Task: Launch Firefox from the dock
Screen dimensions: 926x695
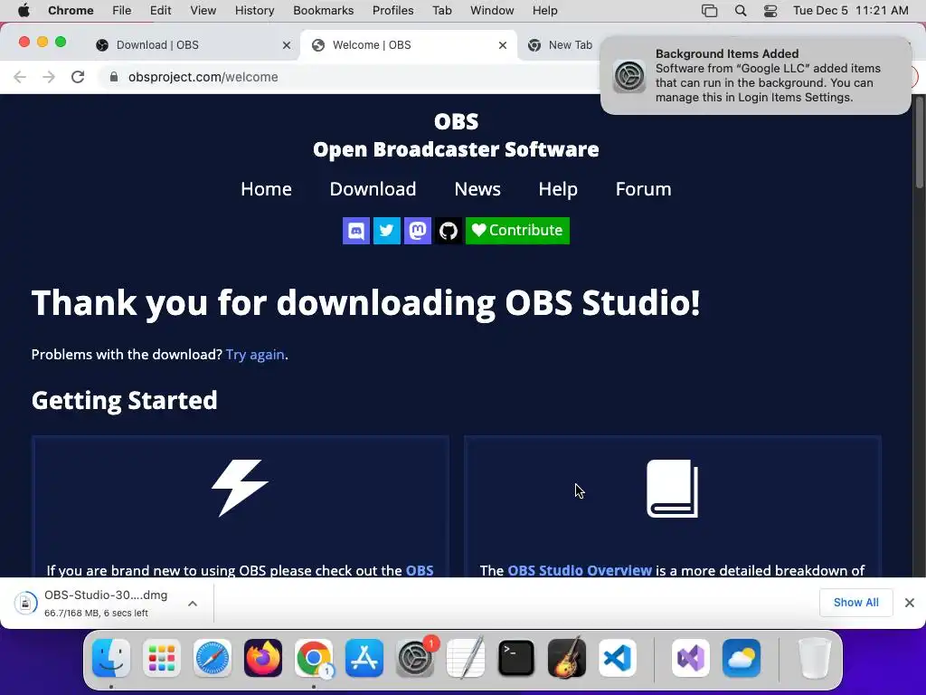Action: point(263,658)
